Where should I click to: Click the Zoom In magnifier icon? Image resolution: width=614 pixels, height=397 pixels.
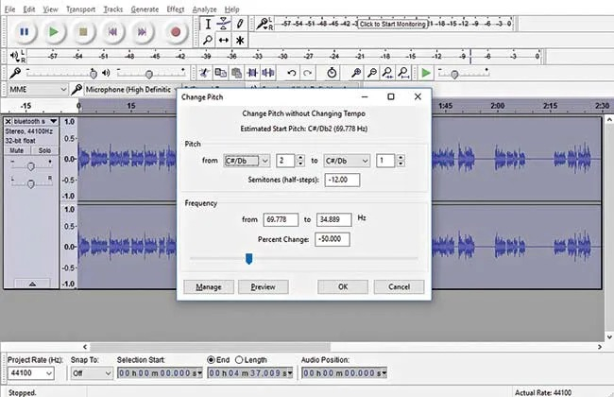356,73
